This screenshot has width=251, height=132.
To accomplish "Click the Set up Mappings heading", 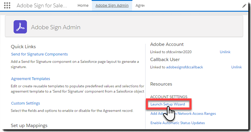I will (29, 125).
